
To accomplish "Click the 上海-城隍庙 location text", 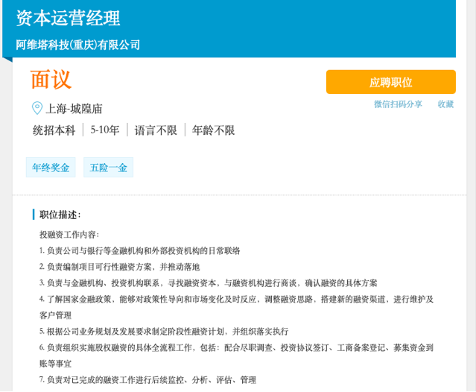I will [74, 109].
